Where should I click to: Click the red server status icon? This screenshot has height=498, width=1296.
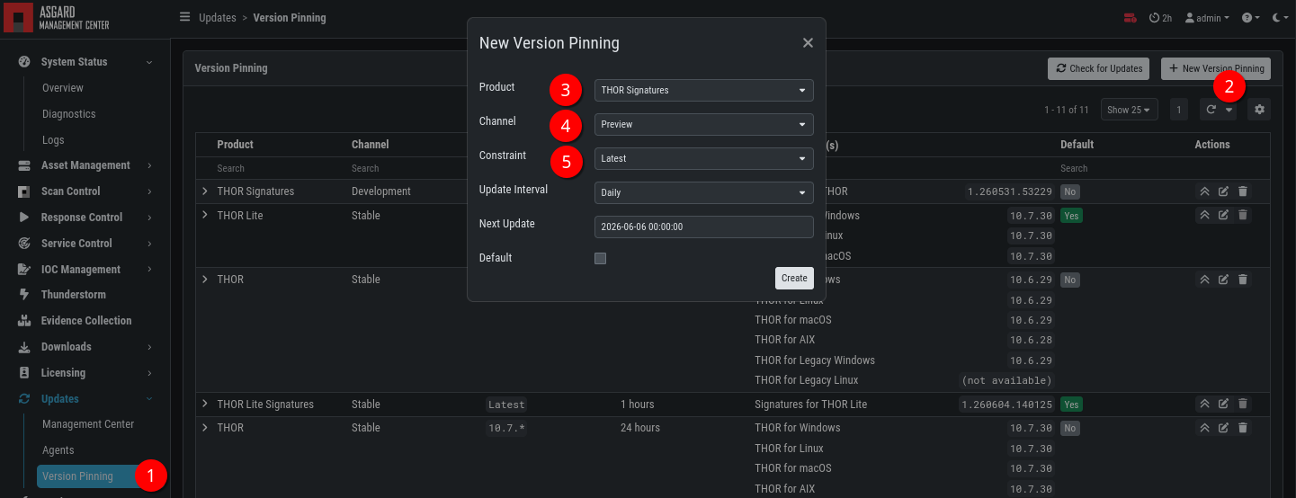(x=1130, y=17)
